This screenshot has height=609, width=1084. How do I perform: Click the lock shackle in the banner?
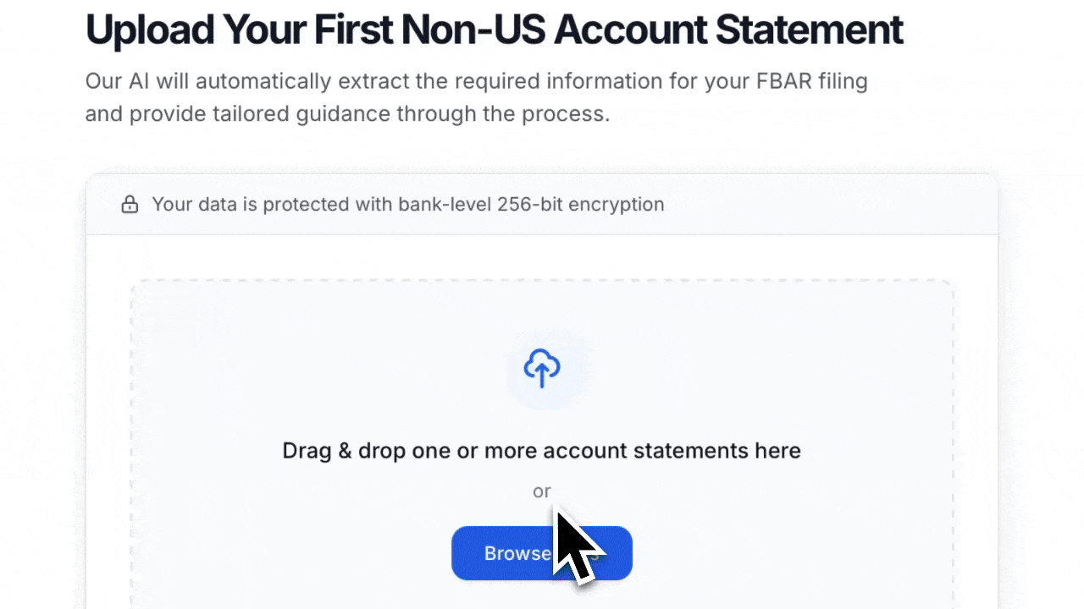130,200
